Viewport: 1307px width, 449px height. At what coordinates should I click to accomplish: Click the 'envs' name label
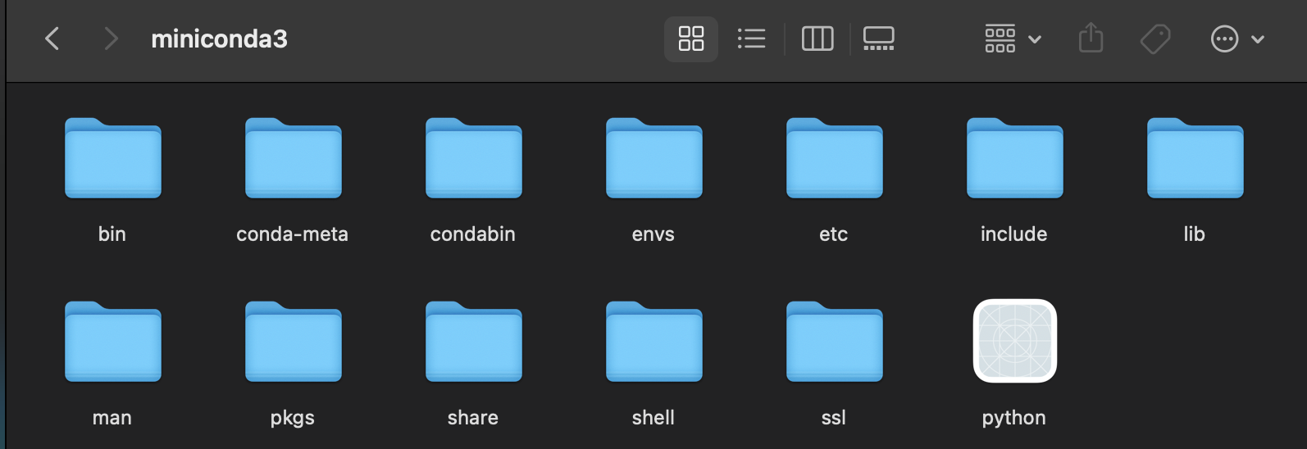point(653,234)
